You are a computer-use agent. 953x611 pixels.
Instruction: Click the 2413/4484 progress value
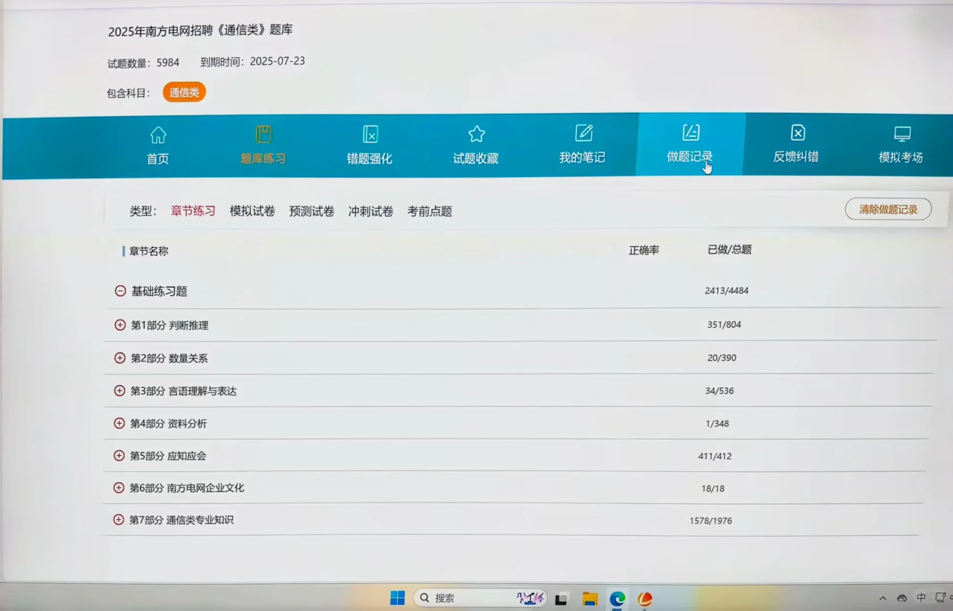pos(726,290)
